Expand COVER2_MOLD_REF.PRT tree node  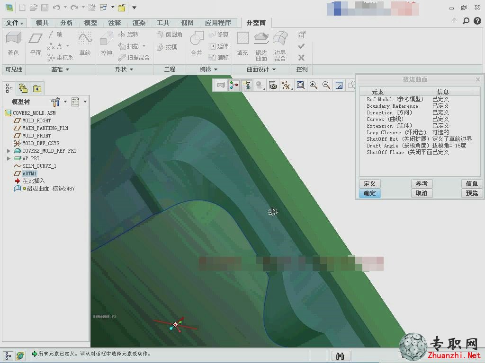point(9,151)
